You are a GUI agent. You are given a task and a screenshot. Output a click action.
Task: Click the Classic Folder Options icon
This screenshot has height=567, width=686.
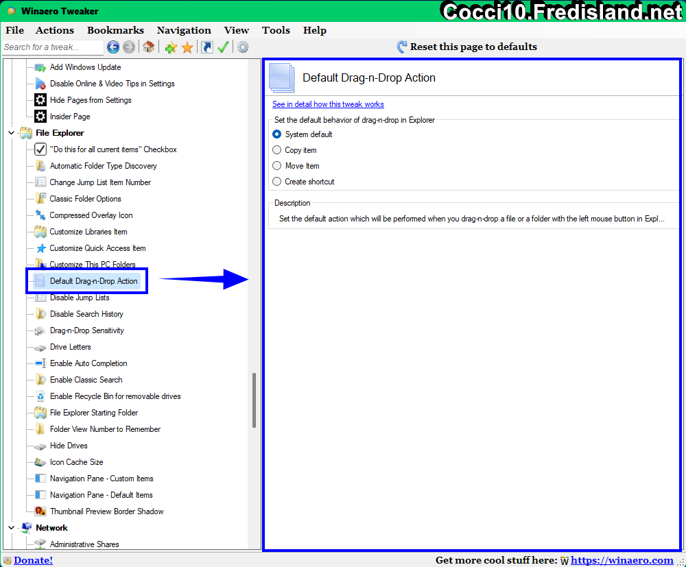tap(40, 198)
